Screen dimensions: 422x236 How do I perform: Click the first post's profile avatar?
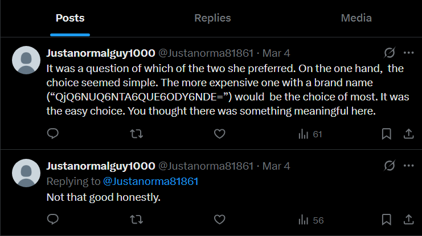click(26, 60)
